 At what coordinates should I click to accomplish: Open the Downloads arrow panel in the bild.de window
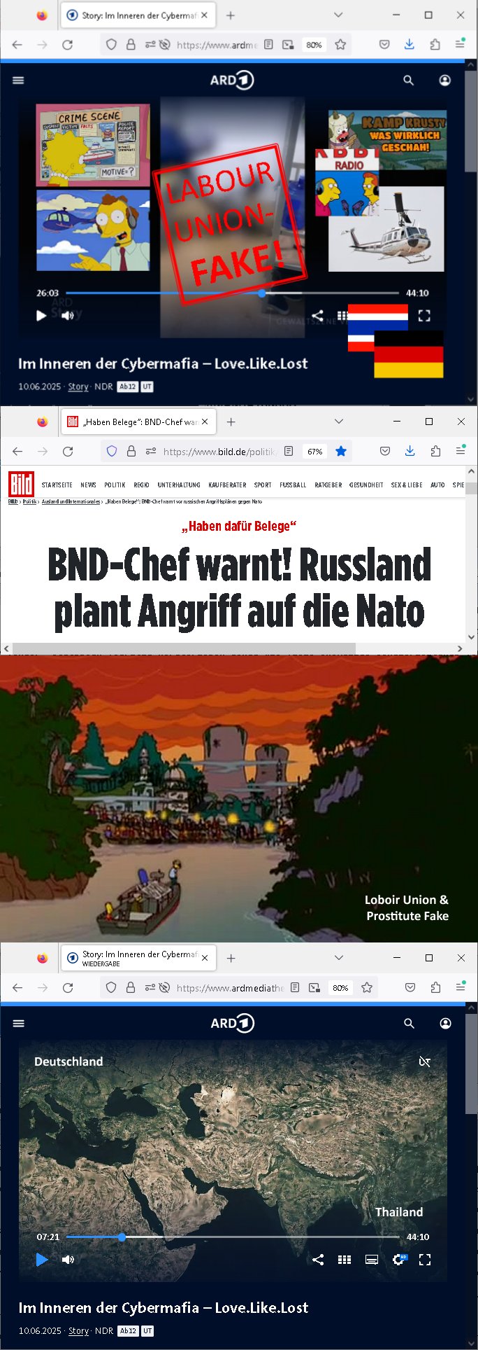point(410,452)
